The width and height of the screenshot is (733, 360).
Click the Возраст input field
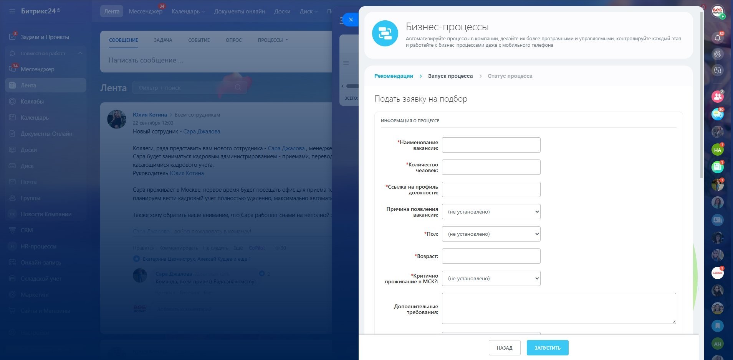491,256
